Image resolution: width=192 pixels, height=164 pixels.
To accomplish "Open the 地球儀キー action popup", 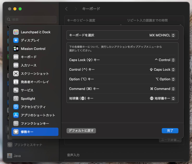I will click(x=163, y=99).
